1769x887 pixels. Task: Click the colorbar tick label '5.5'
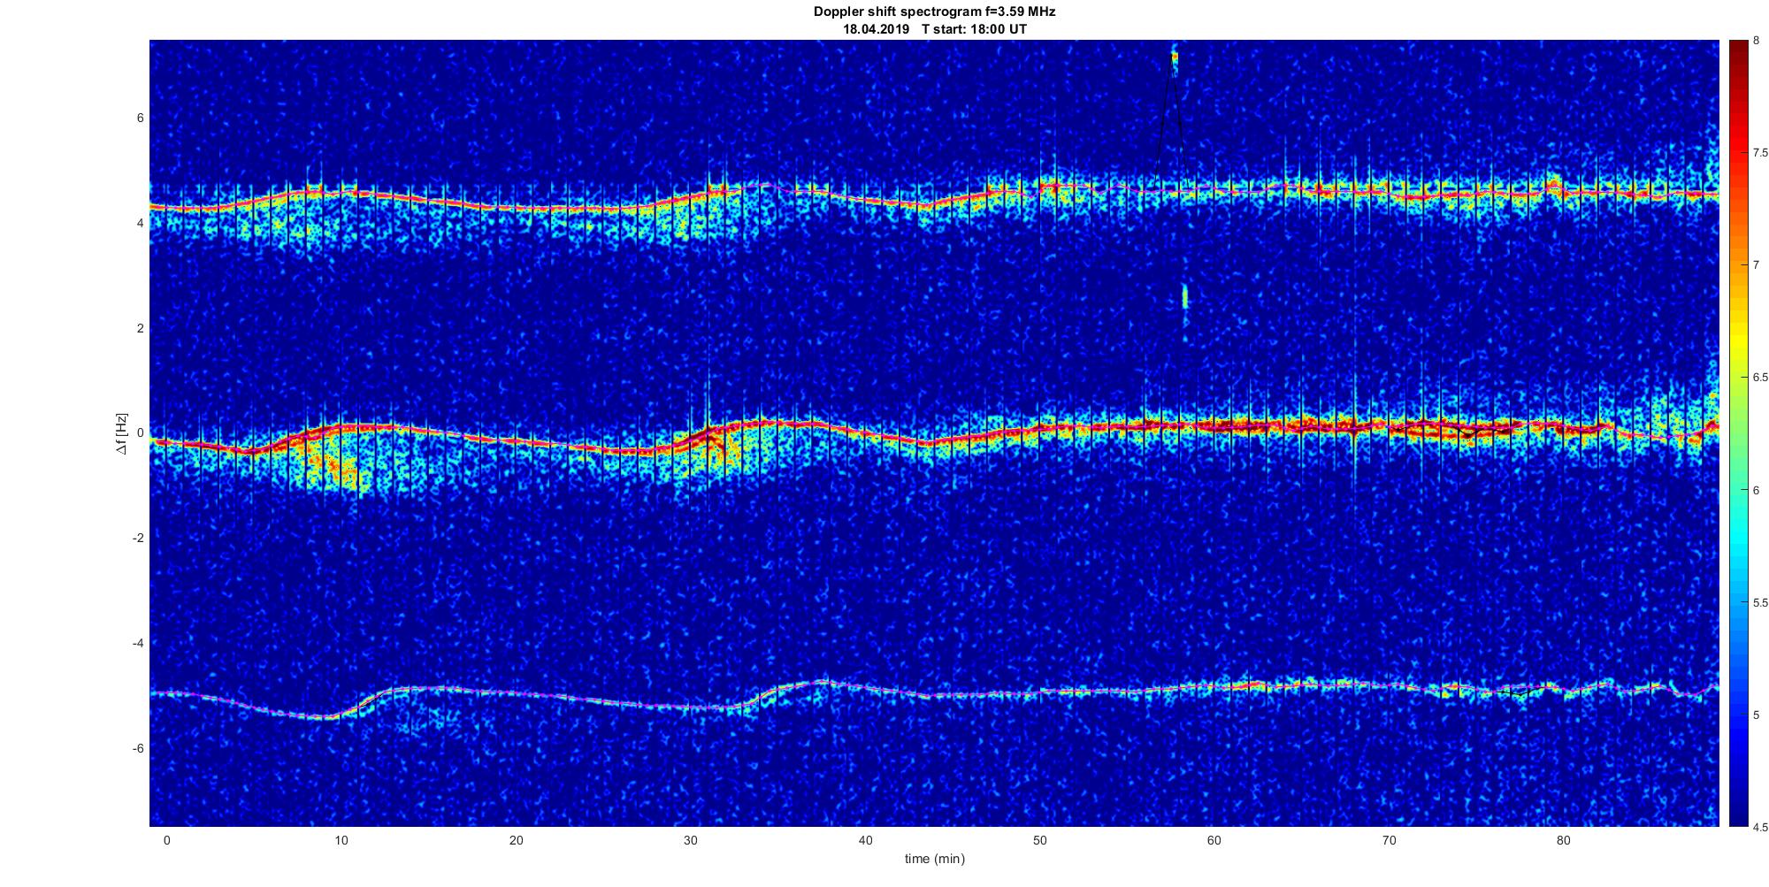pos(1761,603)
